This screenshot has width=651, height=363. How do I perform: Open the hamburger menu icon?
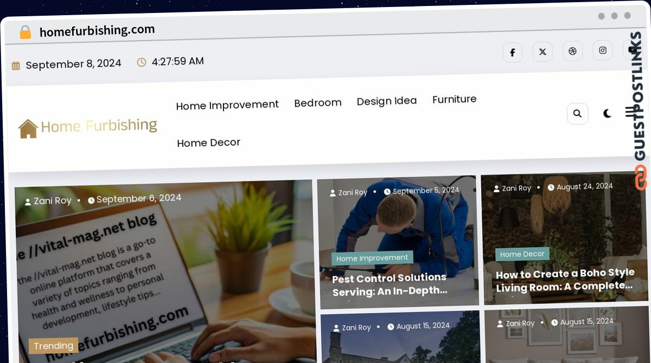click(629, 112)
